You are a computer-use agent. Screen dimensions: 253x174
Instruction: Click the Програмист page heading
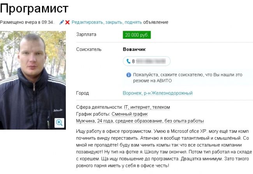point(34,9)
